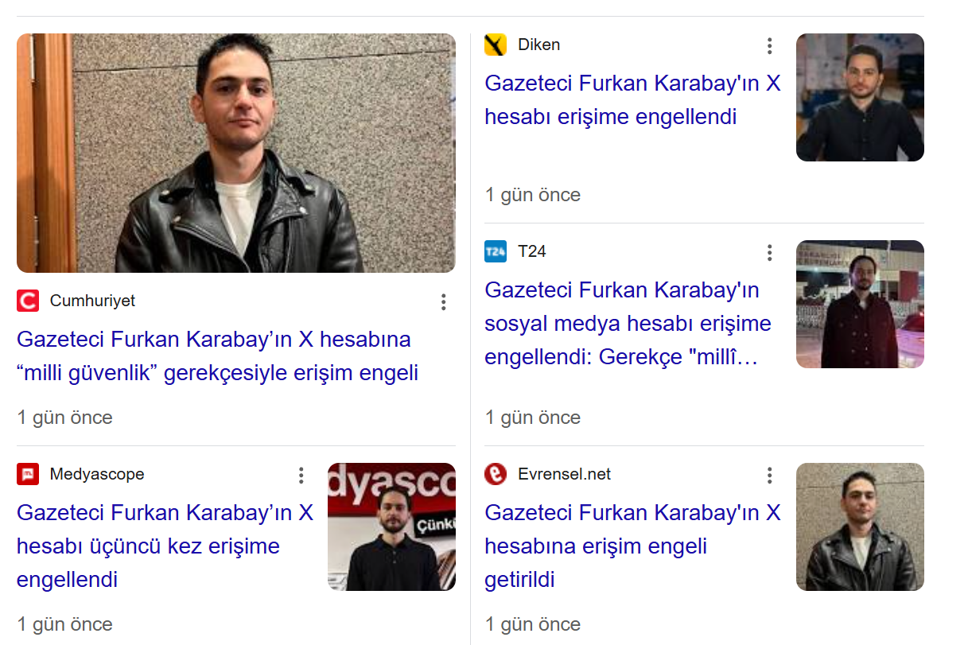This screenshot has width=968, height=645.
Task: Click the Evrensel.net red e icon
Action: 496,474
